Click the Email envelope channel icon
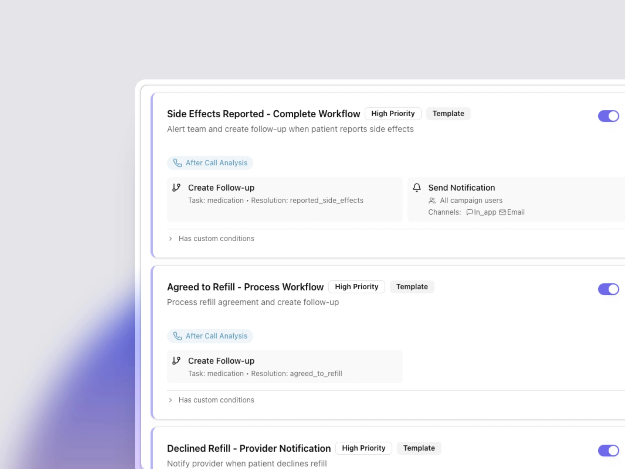The image size is (625, 469). (x=502, y=212)
